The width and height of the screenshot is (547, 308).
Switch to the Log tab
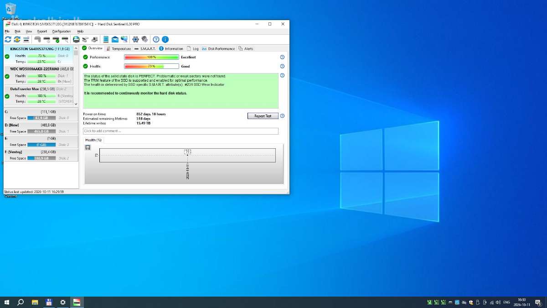(x=193, y=48)
